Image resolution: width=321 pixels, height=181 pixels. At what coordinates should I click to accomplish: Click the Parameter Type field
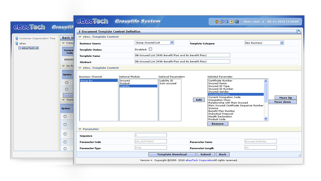click(151, 148)
